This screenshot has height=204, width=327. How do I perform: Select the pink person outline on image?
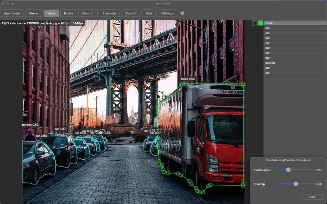pos(30,136)
